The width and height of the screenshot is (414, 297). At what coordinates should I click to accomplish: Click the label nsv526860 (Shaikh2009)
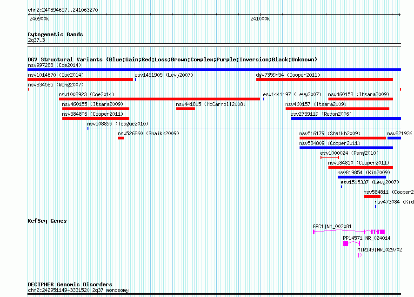tap(148, 133)
